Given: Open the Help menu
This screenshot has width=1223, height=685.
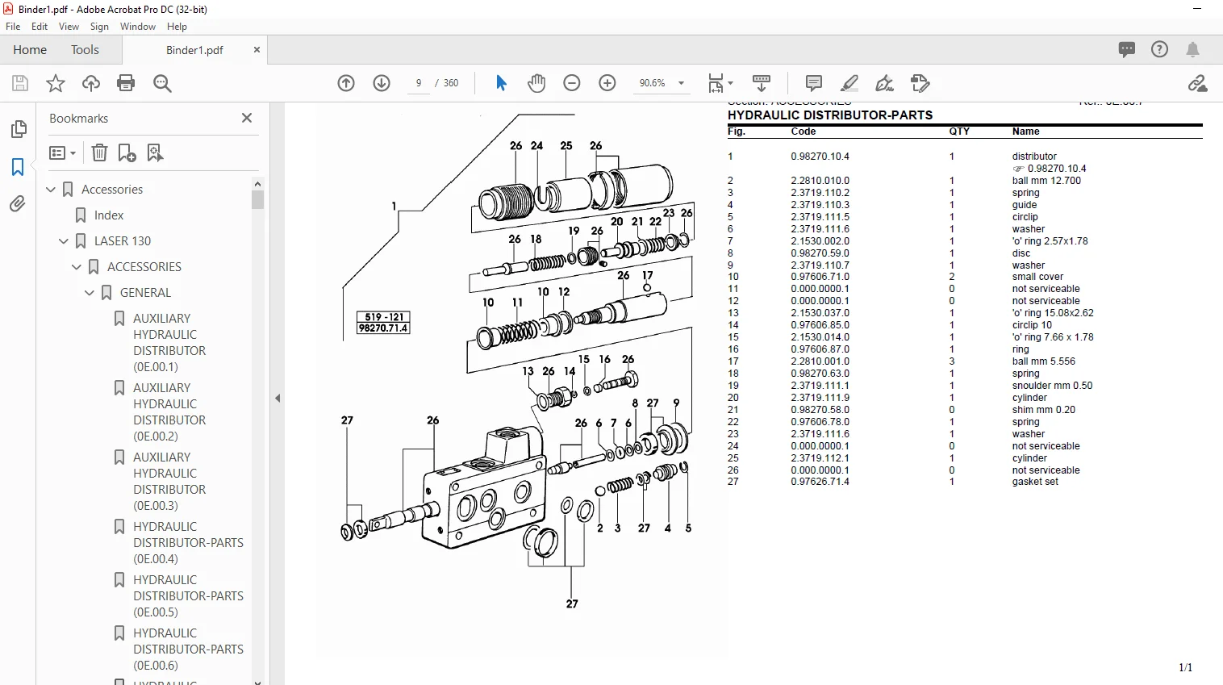Looking at the screenshot, I should coord(177,27).
